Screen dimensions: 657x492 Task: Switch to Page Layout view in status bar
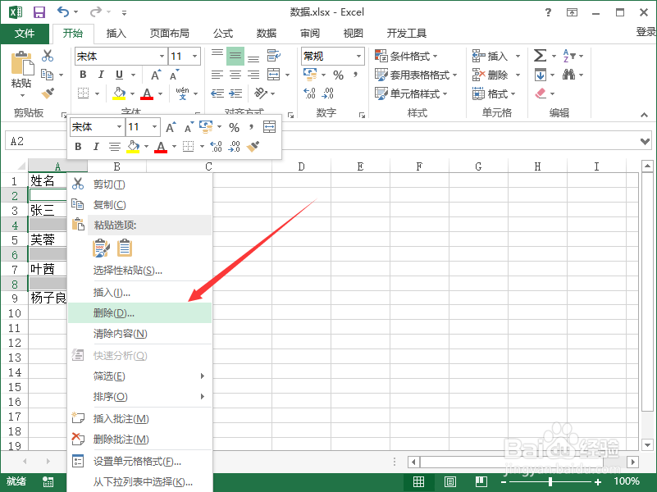pos(449,481)
